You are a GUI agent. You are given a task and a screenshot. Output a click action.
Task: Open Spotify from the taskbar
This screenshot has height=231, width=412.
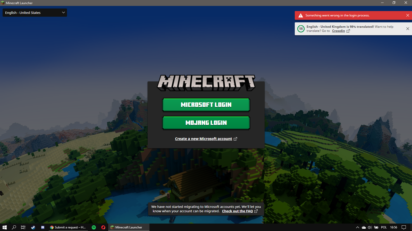[94, 227]
